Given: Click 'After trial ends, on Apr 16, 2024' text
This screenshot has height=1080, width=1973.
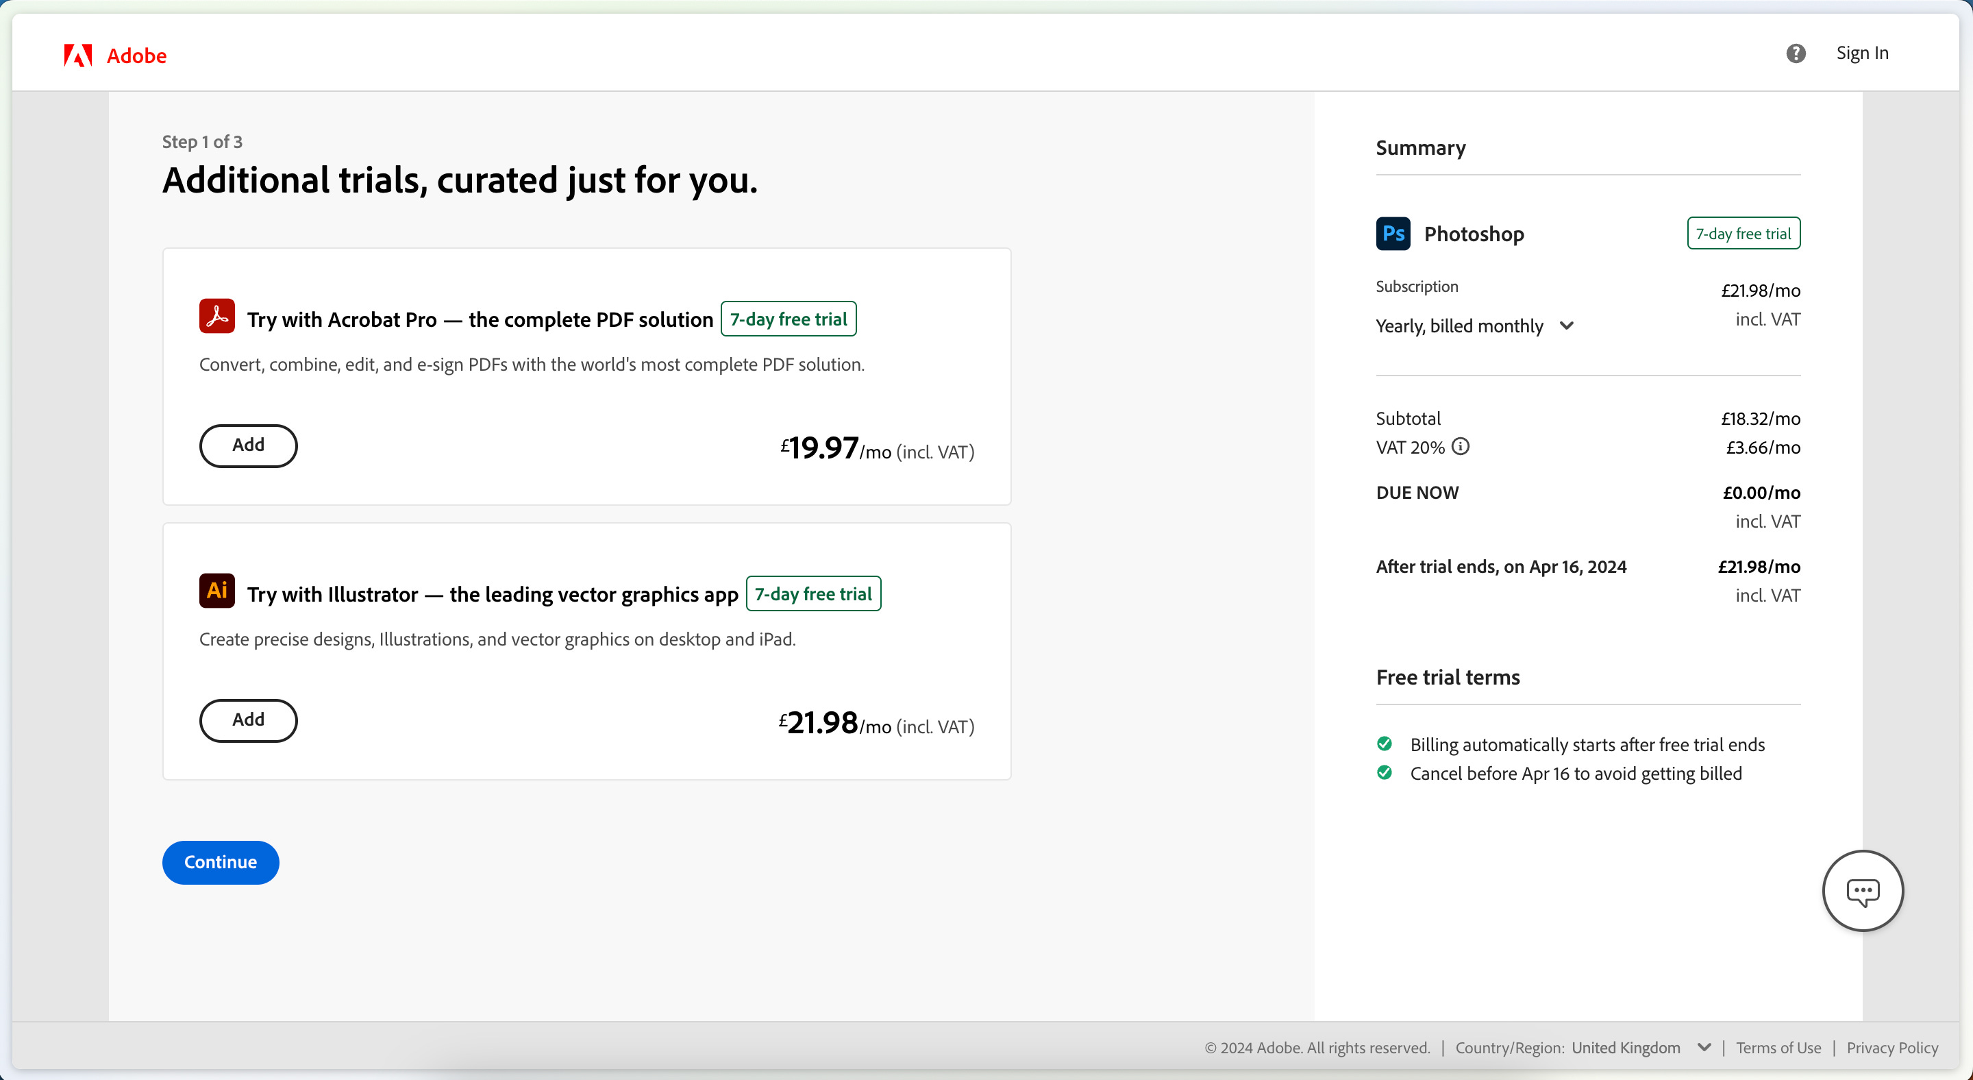Looking at the screenshot, I should click(x=1501, y=567).
